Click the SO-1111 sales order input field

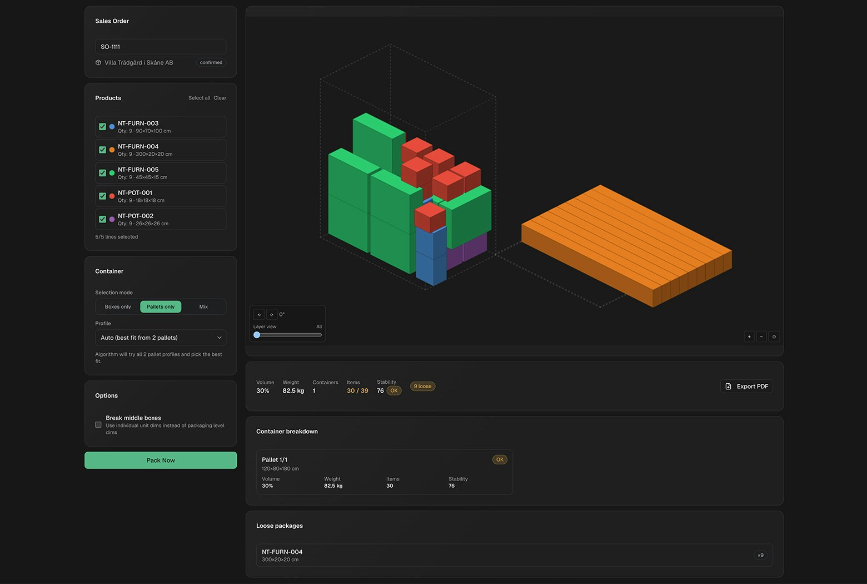(x=160, y=46)
